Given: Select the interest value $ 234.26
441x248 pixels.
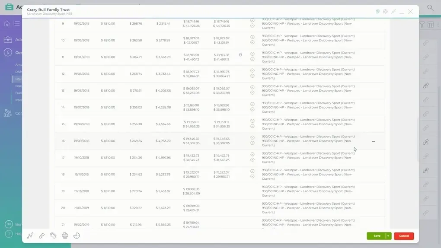Looking at the screenshot, I should coord(136,157).
